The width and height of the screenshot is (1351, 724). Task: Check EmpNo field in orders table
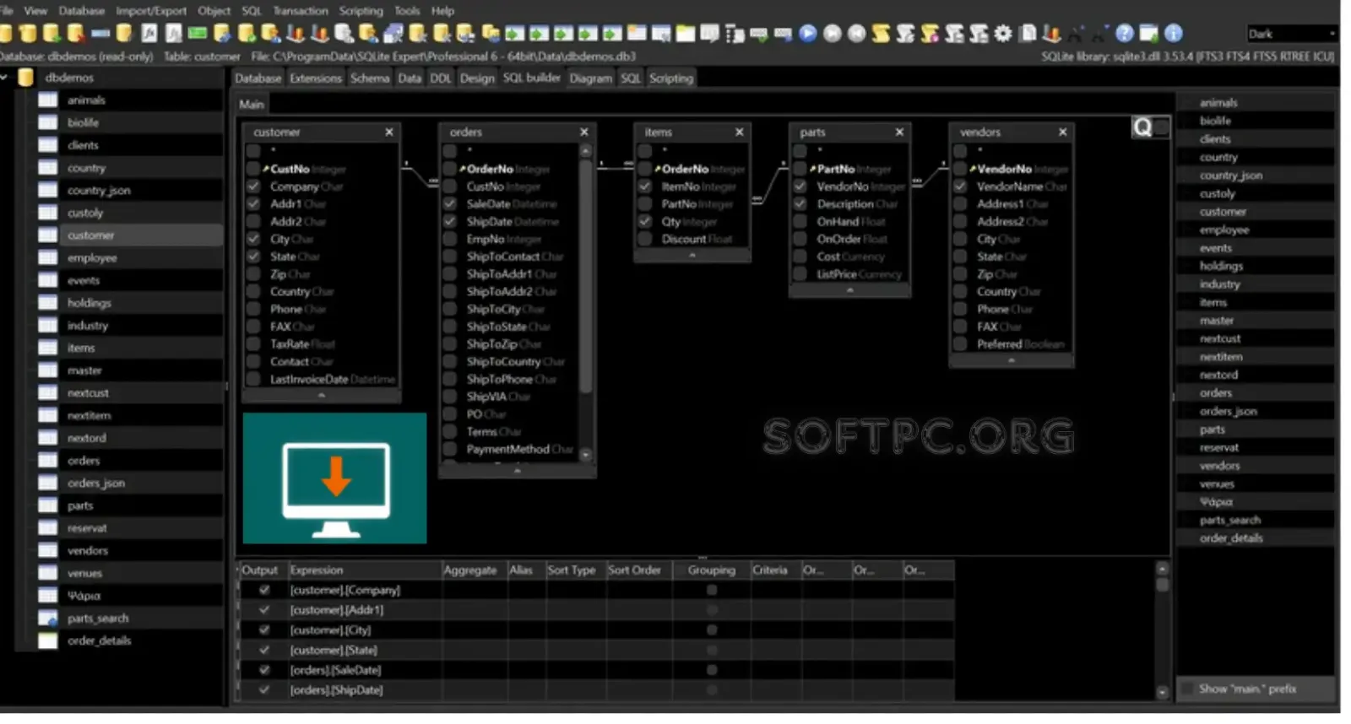pyautogui.click(x=450, y=240)
